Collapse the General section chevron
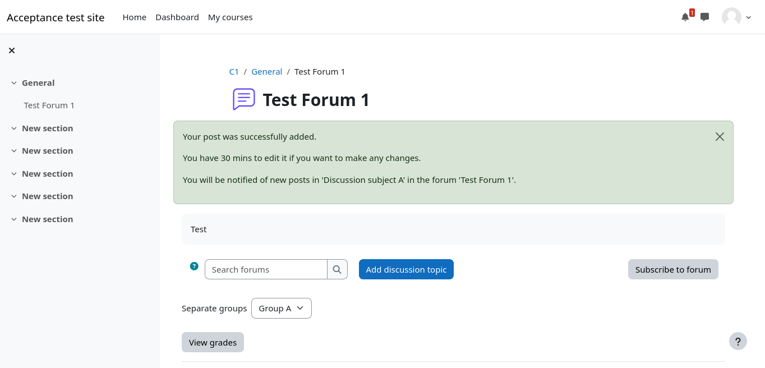The width and height of the screenshot is (765, 368). tap(14, 83)
